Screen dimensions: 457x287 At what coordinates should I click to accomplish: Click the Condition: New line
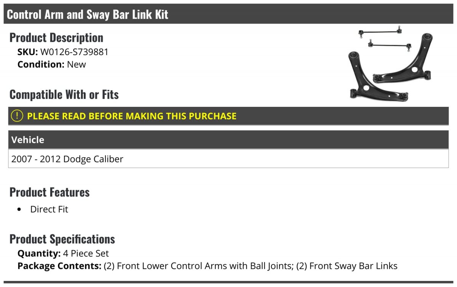point(52,65)
